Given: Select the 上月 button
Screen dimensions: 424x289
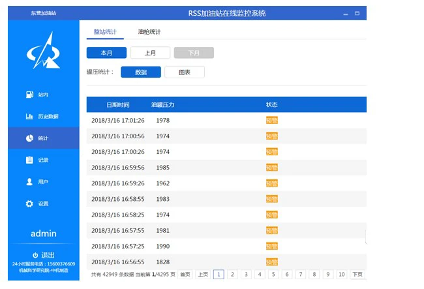Looking at the screenshot, I should click(150, 53).
